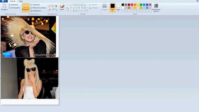The height and width of the screenshot is (112, 199).
Task: Pick the brown color swatch
Action: coord(129,8)
